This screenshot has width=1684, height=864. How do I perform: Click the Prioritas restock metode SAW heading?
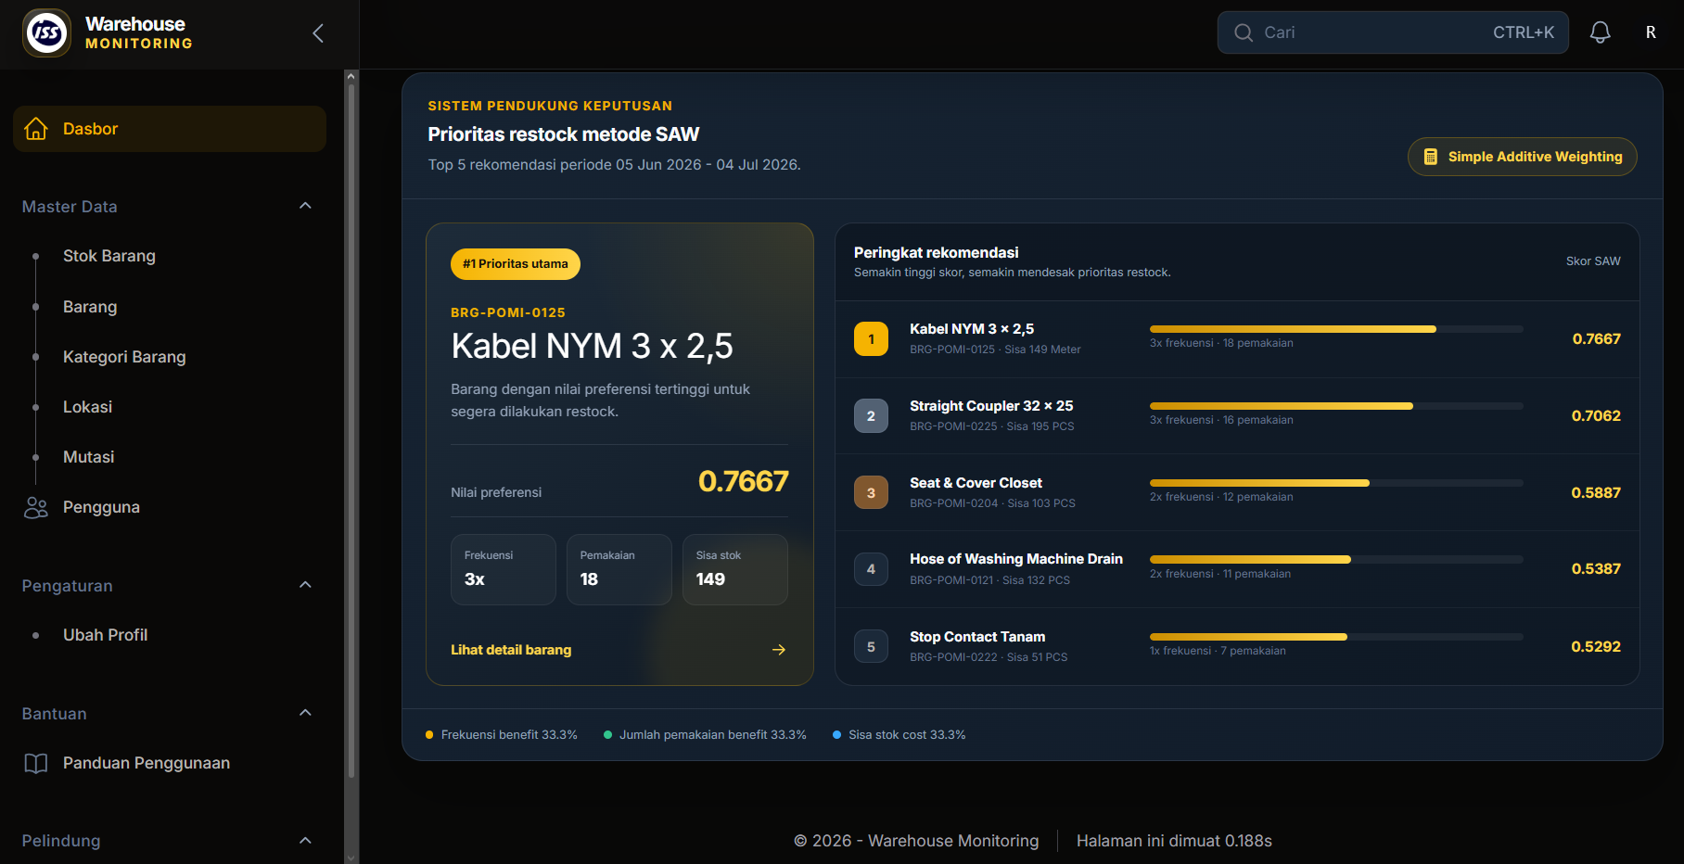pyautogui.click(x=564, y=134)
